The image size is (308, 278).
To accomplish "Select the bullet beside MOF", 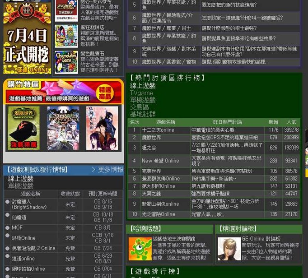I will coord(7,227).
